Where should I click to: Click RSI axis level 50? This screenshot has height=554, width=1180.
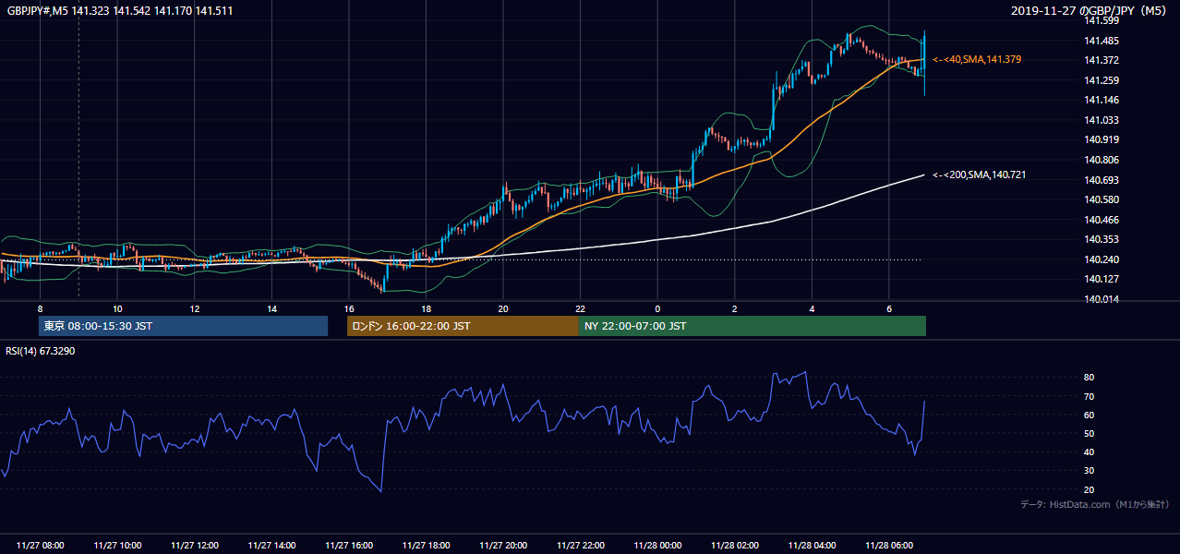(1089, 433)
